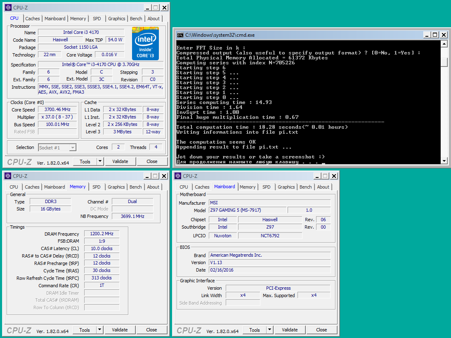
Task: Click Validate button in CPU window
Action: [x=120, y=161]
